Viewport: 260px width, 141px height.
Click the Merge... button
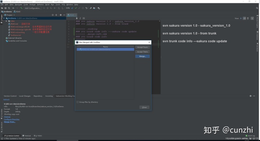pyautogui.click(x=142, y=56)
